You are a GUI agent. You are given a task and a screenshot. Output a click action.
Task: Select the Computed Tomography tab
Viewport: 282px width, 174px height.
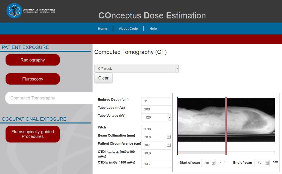49,98
